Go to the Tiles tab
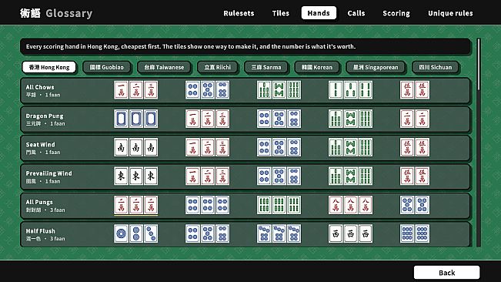501x282 pixels. point(281,13)
